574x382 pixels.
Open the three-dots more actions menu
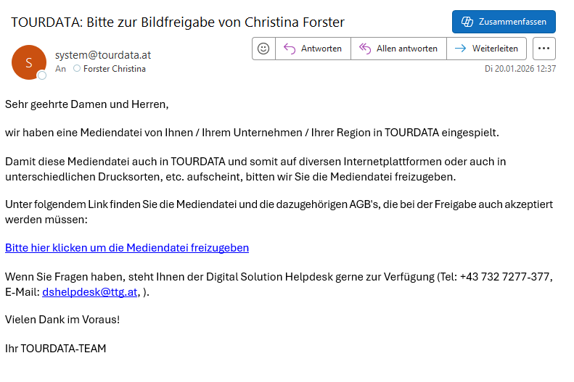pos(544,49)
